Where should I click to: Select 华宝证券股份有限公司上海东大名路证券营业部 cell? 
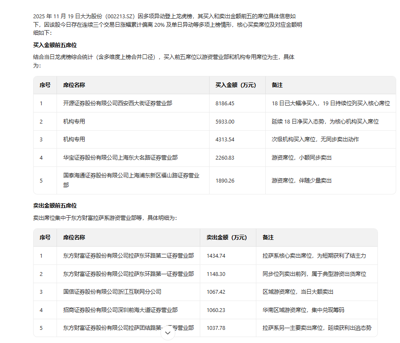click(120, 158)
